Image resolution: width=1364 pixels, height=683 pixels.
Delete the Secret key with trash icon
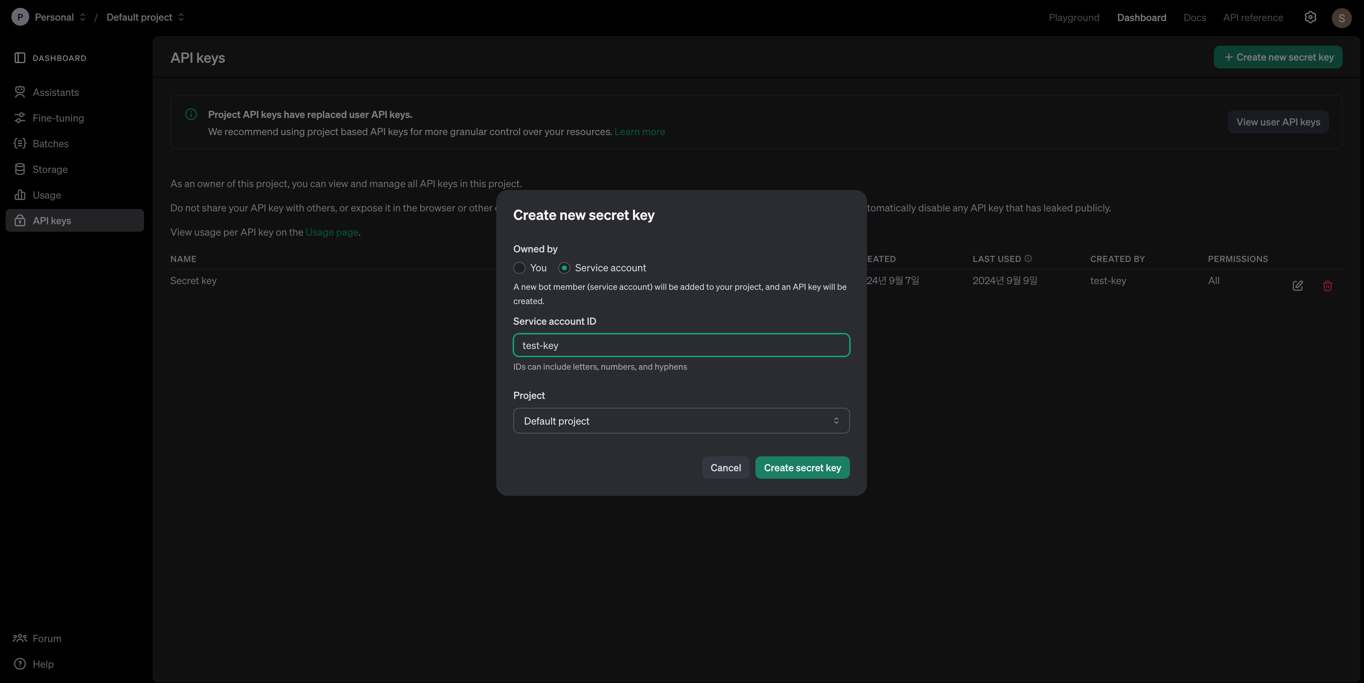click(1327, 286)
